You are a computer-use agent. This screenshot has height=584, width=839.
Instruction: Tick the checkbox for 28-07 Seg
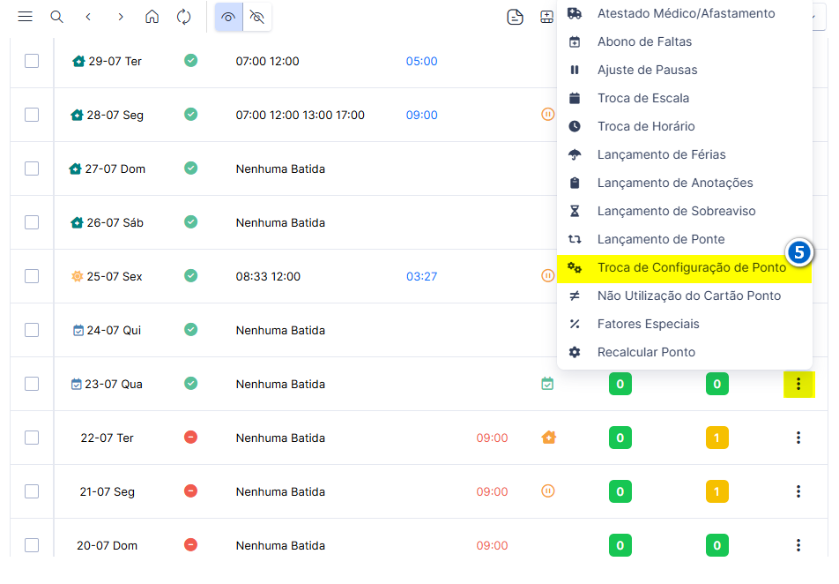(x=32, y=115)
